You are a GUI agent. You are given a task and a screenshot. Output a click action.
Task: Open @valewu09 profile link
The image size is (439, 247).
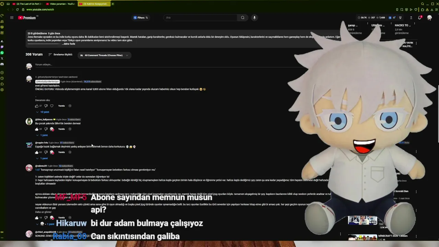(x=41, y=166)
